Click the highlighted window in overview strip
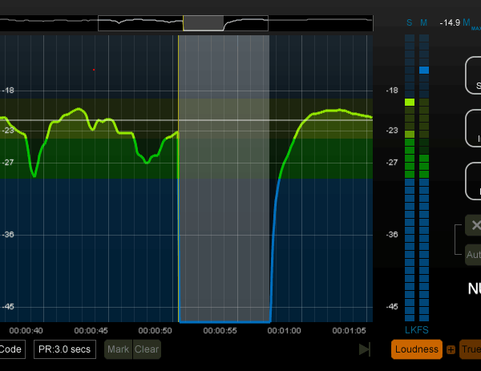Screen dimensions: 481x371 coord(204,22)
